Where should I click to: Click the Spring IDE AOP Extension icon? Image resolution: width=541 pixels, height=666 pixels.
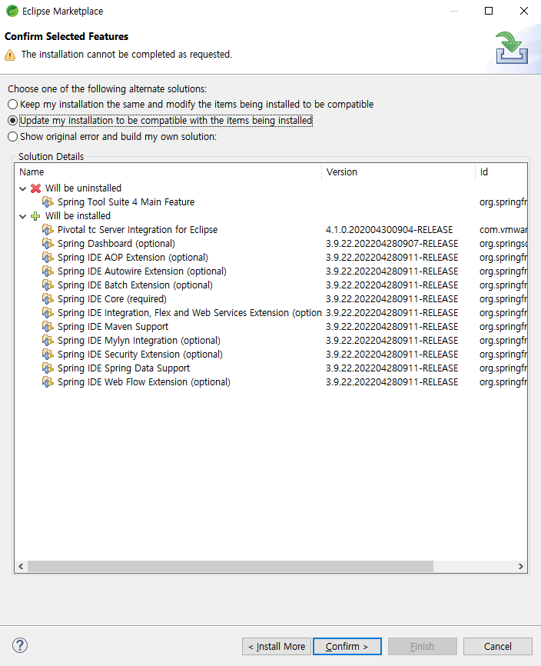(48, 258)
